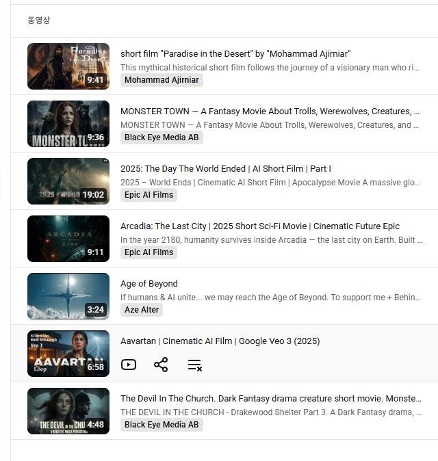Open the Paradise in the Desert thumbnail
Viewport: 438px width, 461px height.
pyautogui.click(x=68, y=66)
